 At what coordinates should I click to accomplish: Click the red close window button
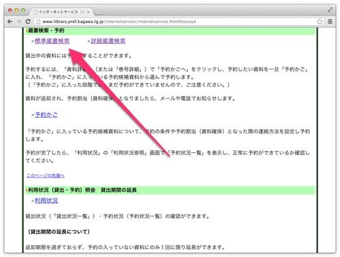[x=10, y=10]
